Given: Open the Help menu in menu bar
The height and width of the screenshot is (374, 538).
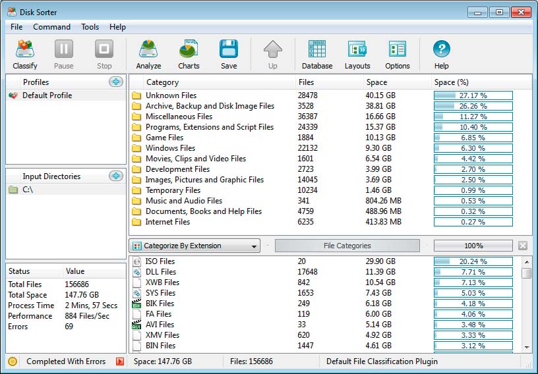Looking at the screenshot, I should 117,27.
